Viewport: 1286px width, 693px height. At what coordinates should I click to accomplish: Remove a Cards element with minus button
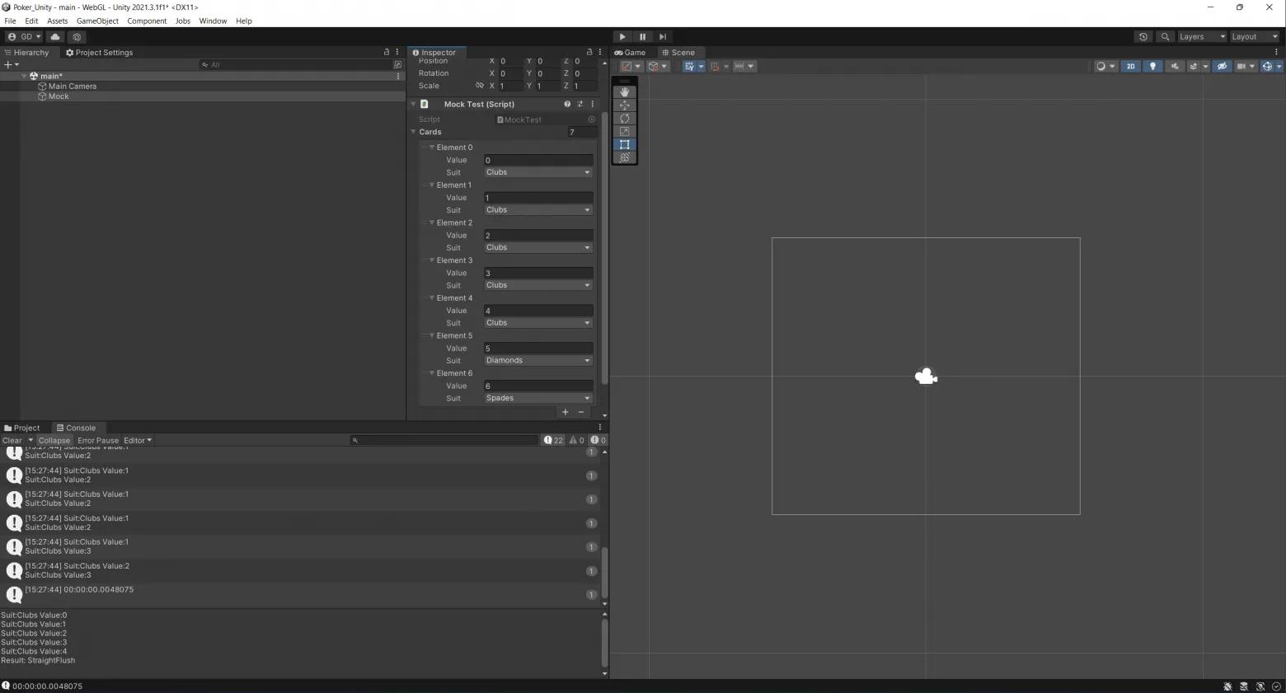click(x=581, y=412)
